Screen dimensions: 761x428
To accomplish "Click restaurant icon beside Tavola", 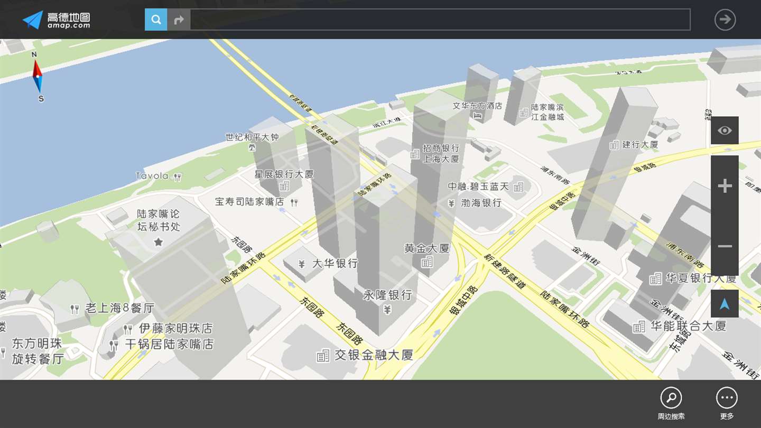I will [x=178, y=177].
